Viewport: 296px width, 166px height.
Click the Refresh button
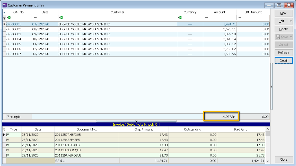[x=283, y=53]
